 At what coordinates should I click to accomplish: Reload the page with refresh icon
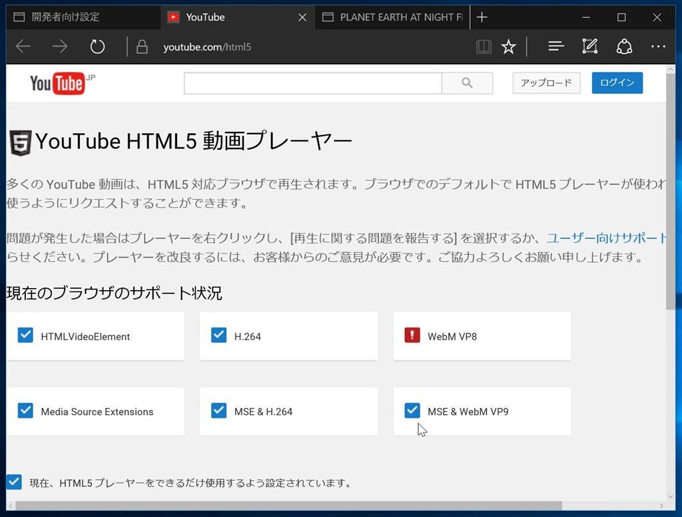point(97,47)
